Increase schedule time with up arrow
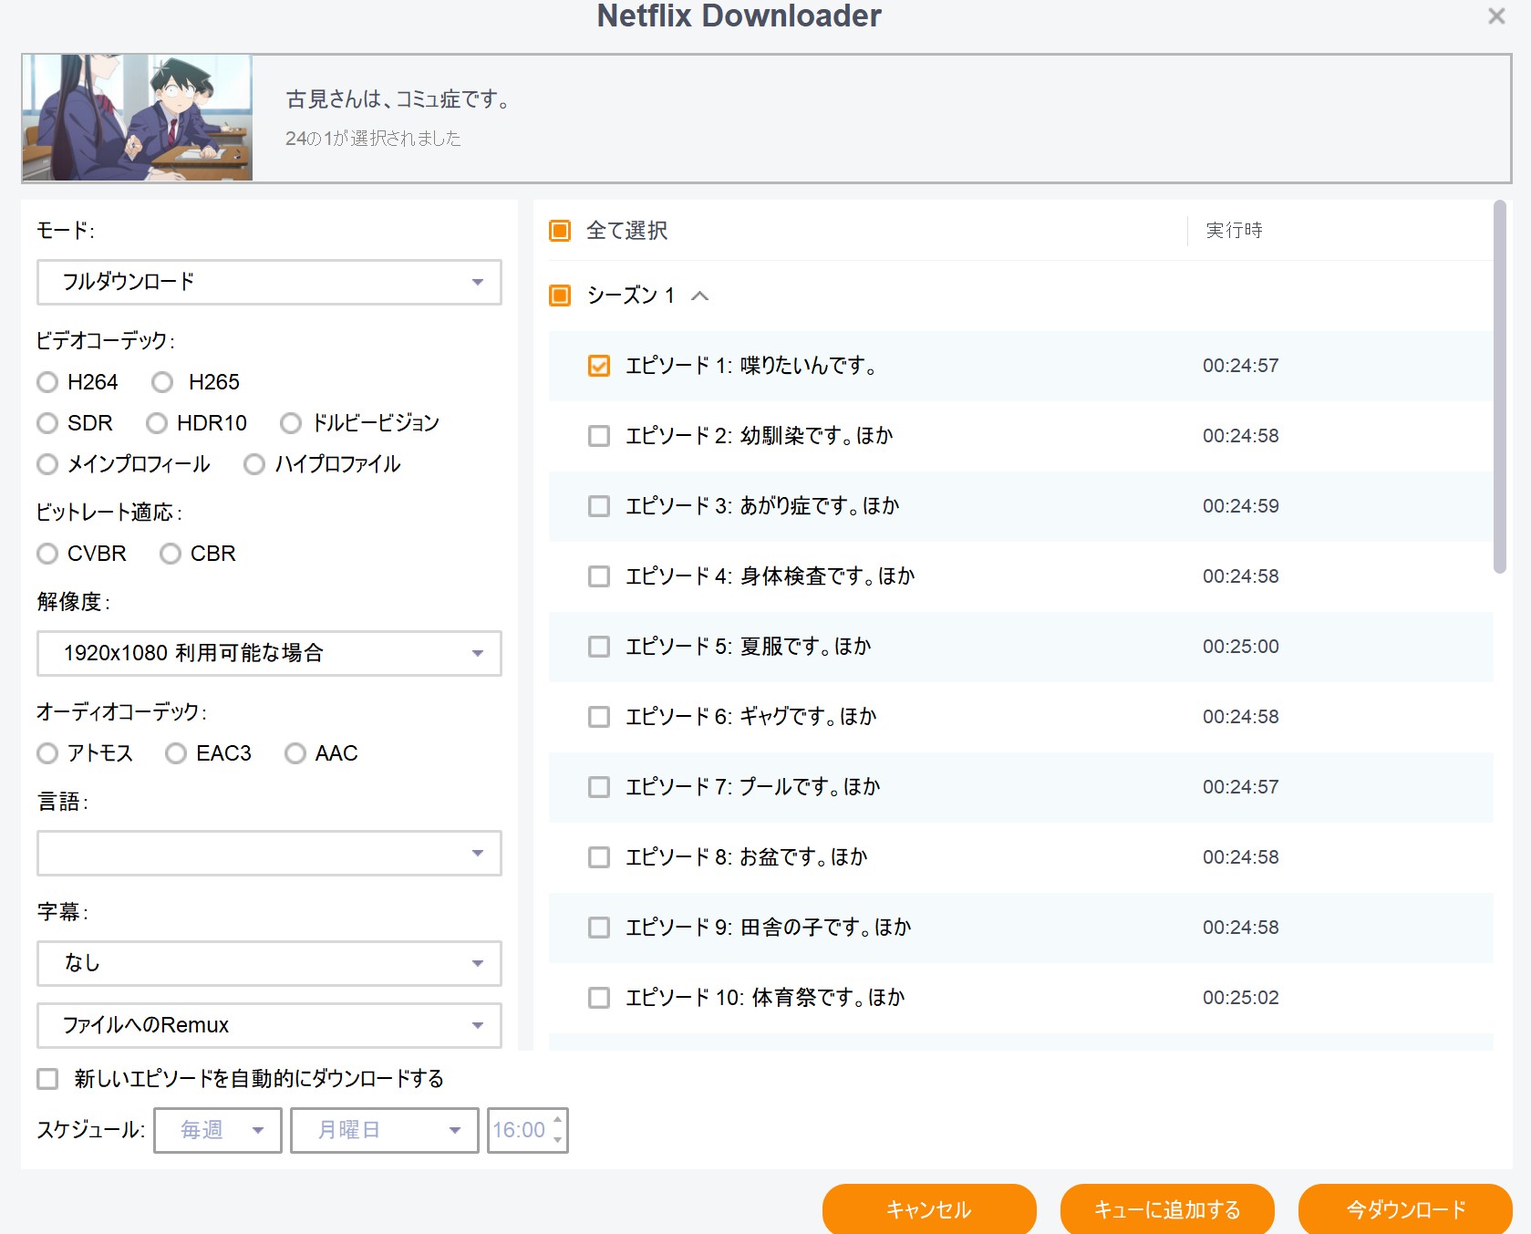 (558, 1120)
